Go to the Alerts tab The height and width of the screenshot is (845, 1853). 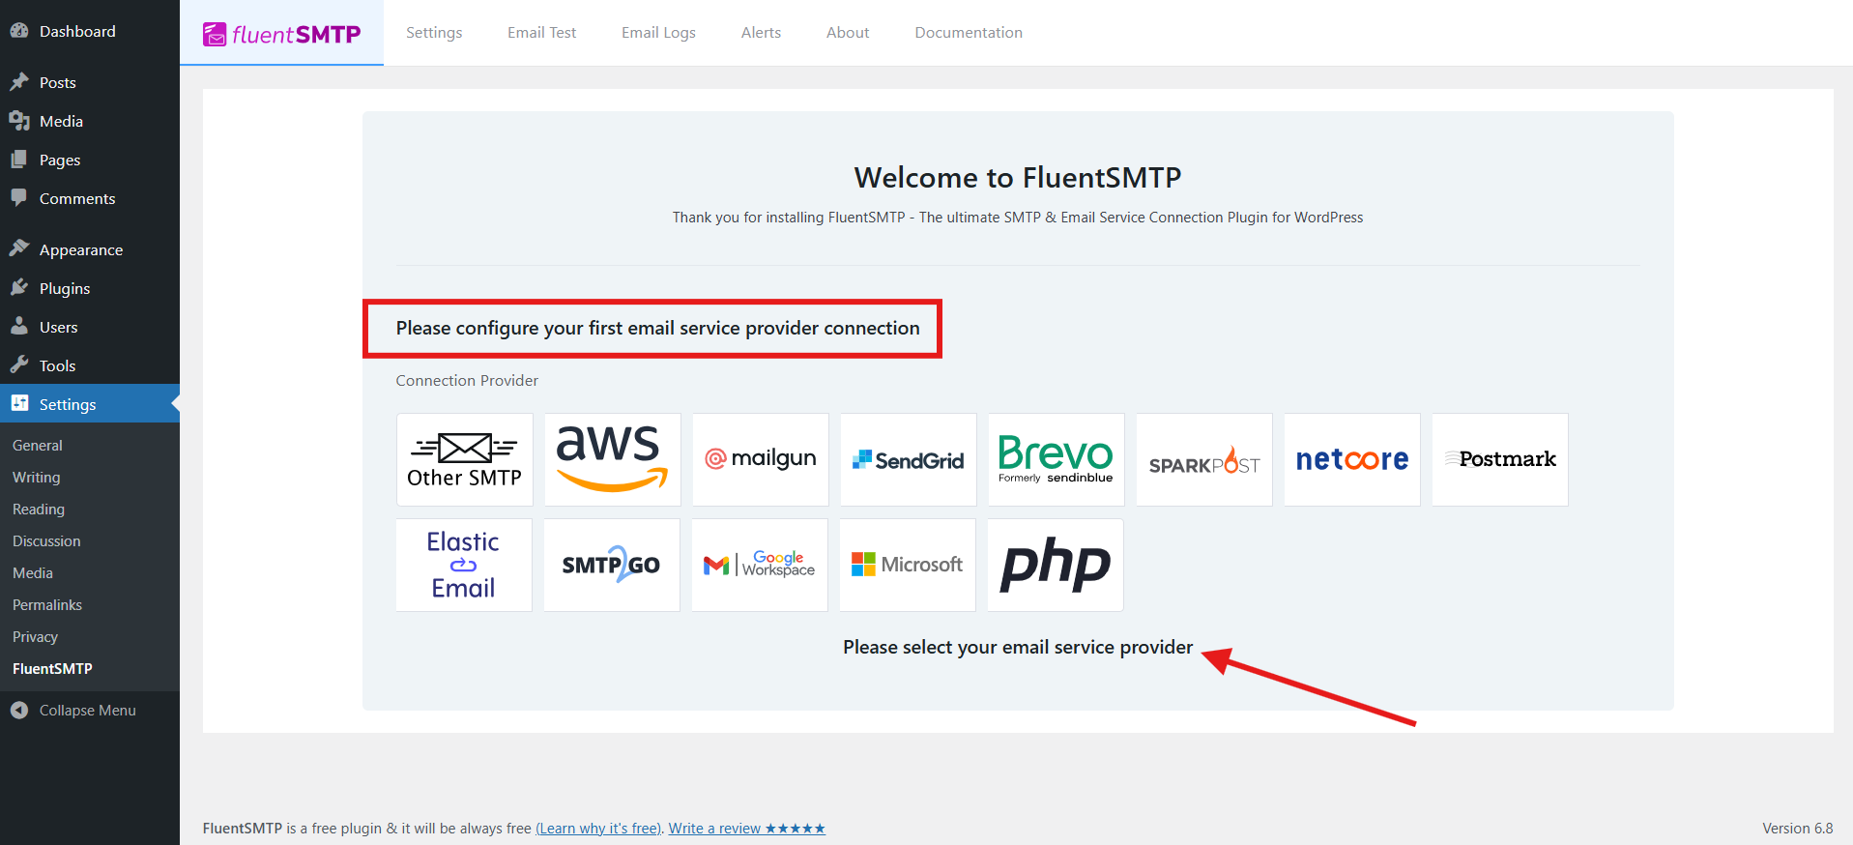[x=761, y=33]
